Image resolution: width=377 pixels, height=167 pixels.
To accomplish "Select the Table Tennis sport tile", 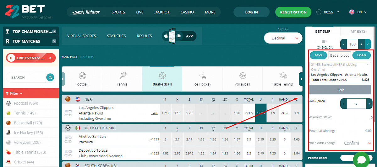I will pos(282,79).
